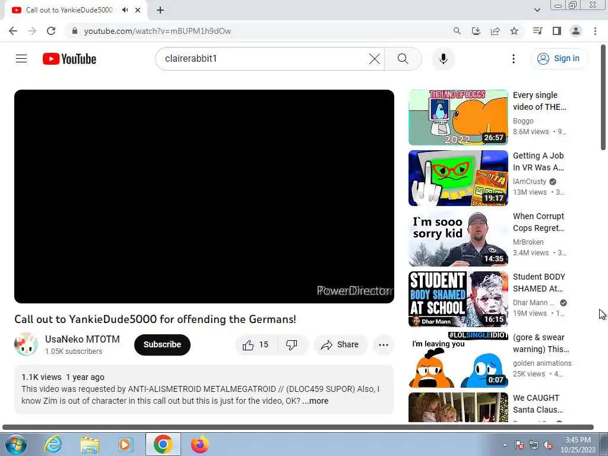This screenshot has width=608, height=456.
Task: Click the YouTube search input field
Action: 264,59
